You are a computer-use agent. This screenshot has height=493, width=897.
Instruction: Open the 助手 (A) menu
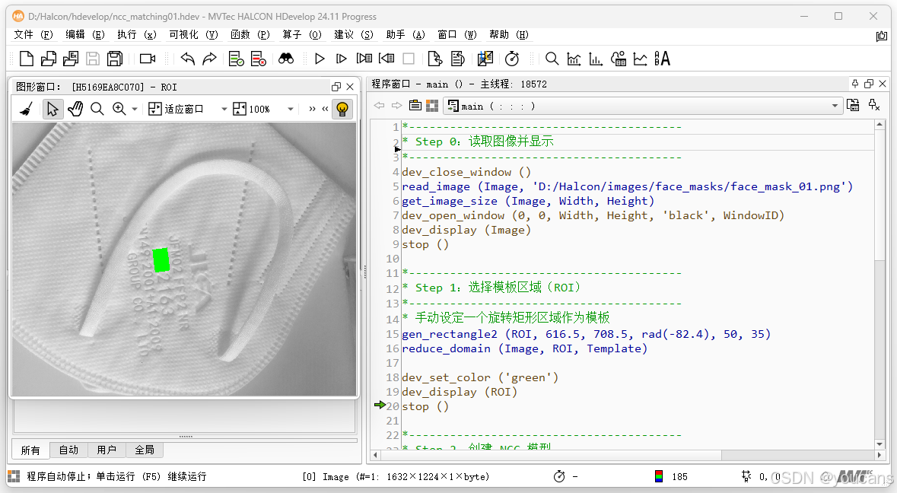click(406, 34)
